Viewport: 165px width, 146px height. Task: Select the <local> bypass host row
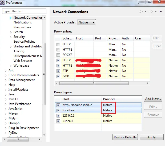click(98, 121)
